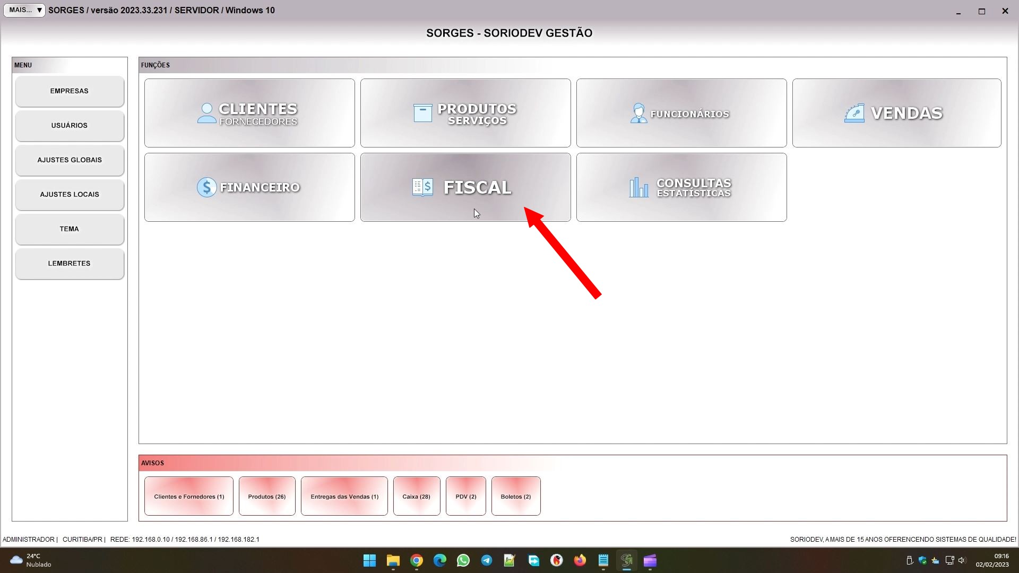Open the Lembretes menu button
Viewport: 1019px width, 573px height.
coord(70,264)
